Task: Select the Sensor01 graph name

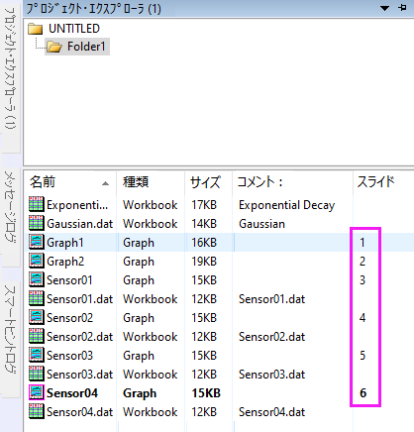Action: click(69, 280)
